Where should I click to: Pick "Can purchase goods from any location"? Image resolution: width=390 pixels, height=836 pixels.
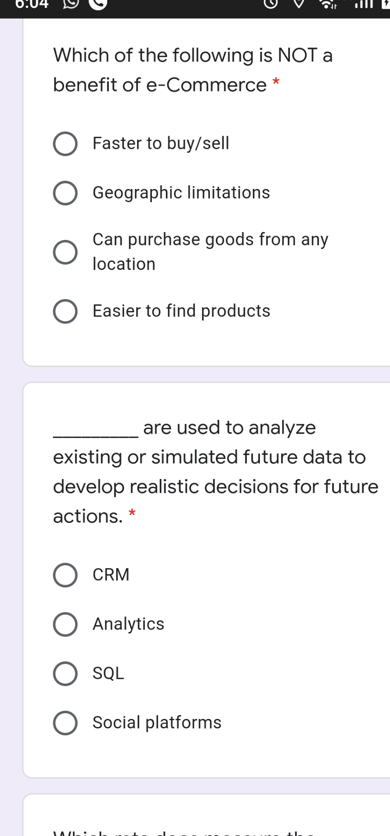[x=65, y=252]
